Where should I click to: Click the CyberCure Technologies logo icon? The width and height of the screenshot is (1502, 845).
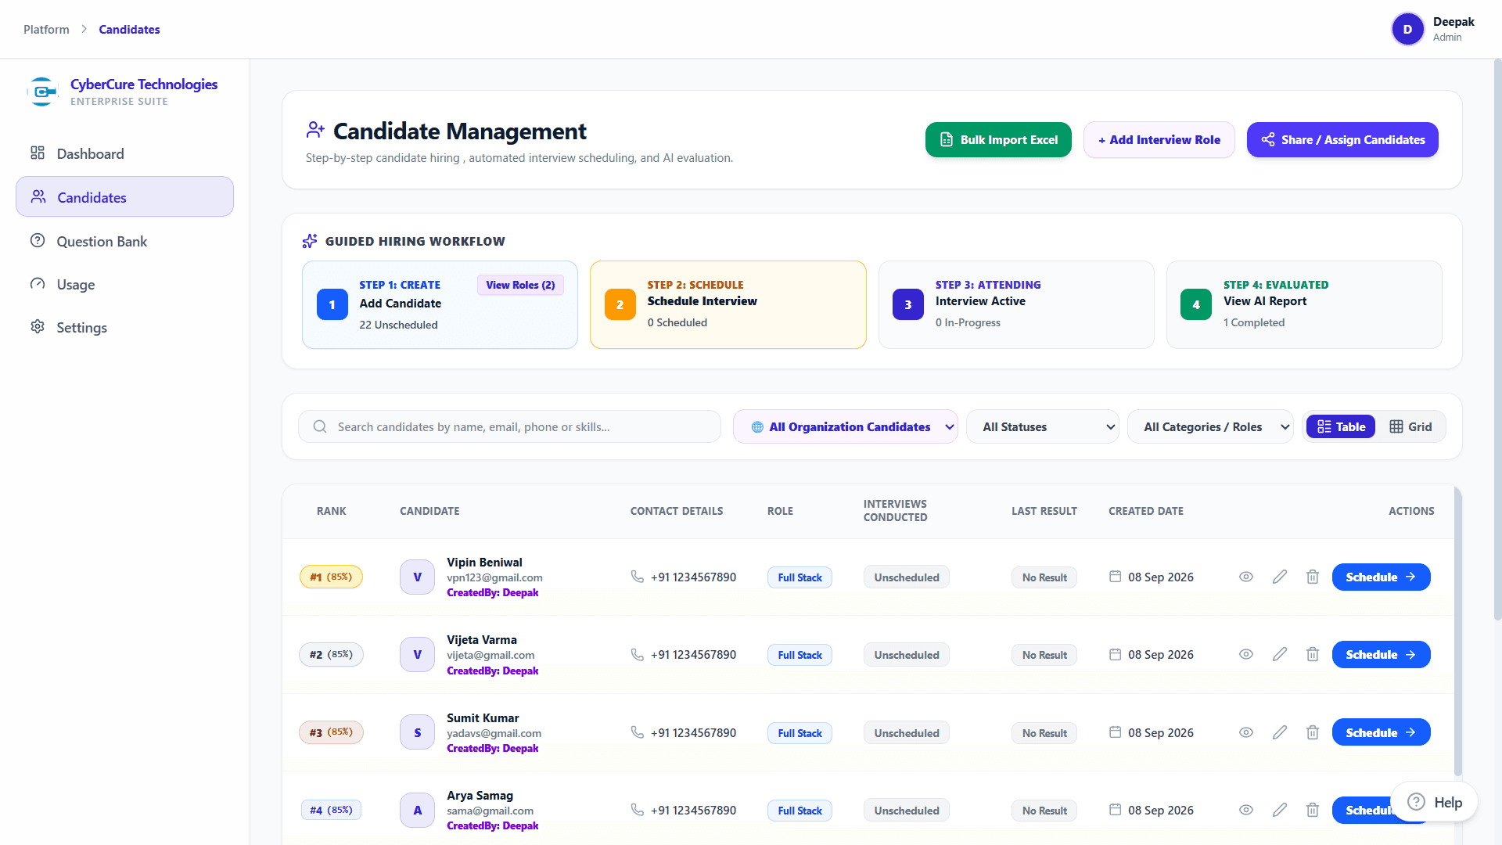[x=42, y=92]
